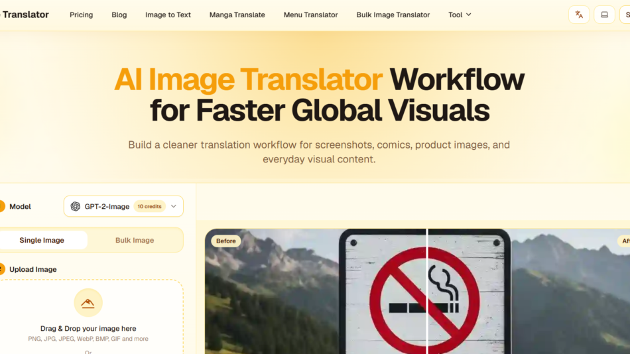
Task: Open Bulk Image Translator page
Action: (x=393, y=15)
